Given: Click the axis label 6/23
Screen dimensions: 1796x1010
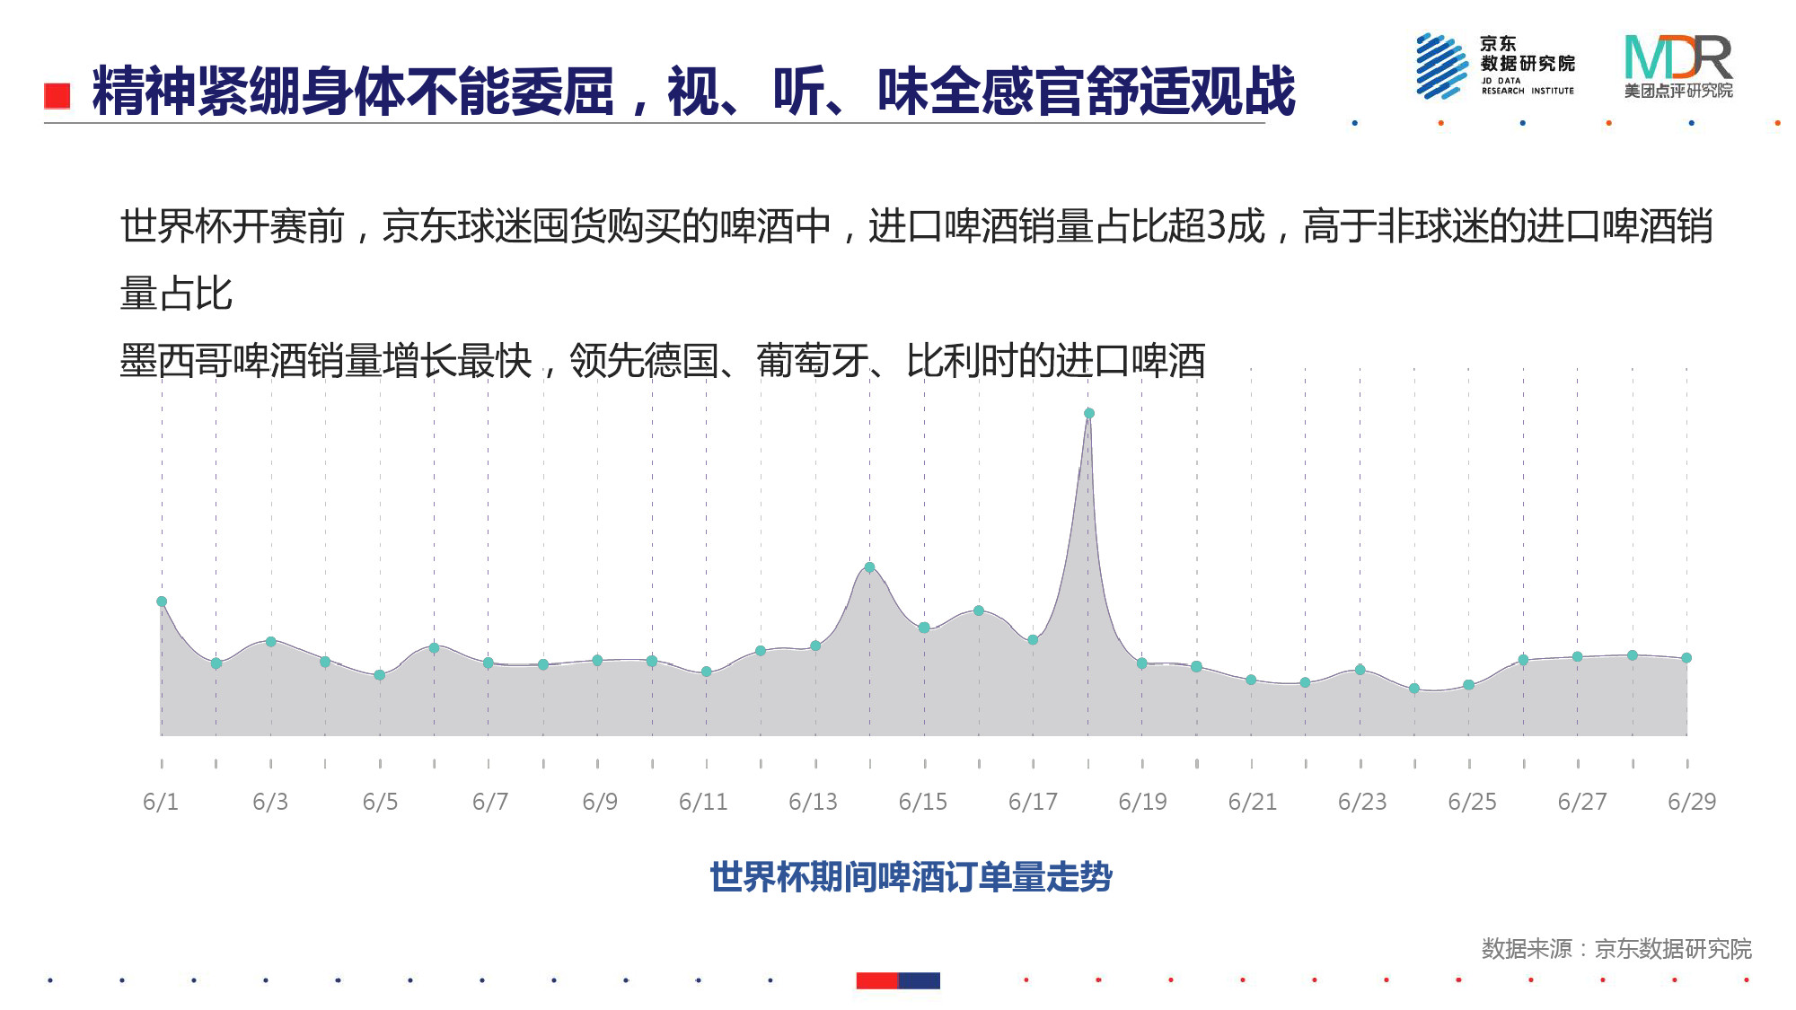Looking at the screenshot, I should click(x=1362, y=802).
